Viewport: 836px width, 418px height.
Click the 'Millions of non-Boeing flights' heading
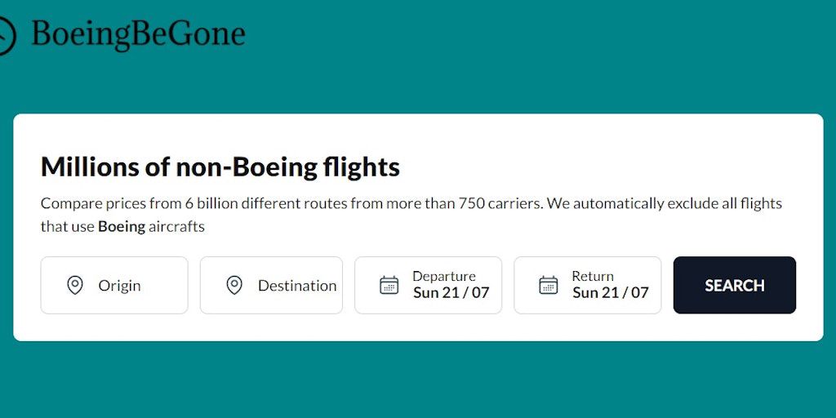point(220,167)
